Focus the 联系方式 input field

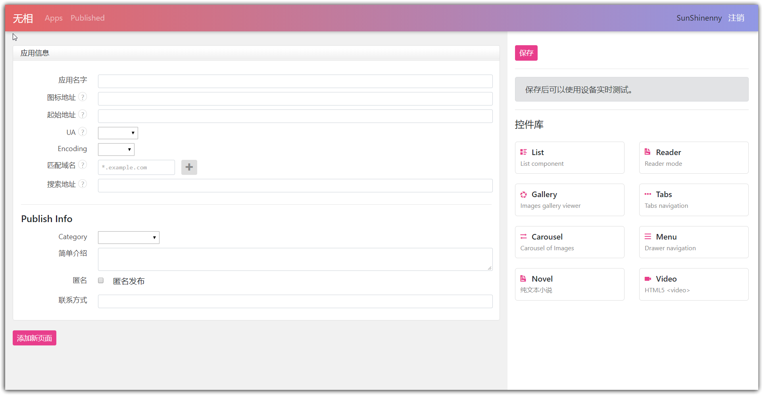pos(295,301)
